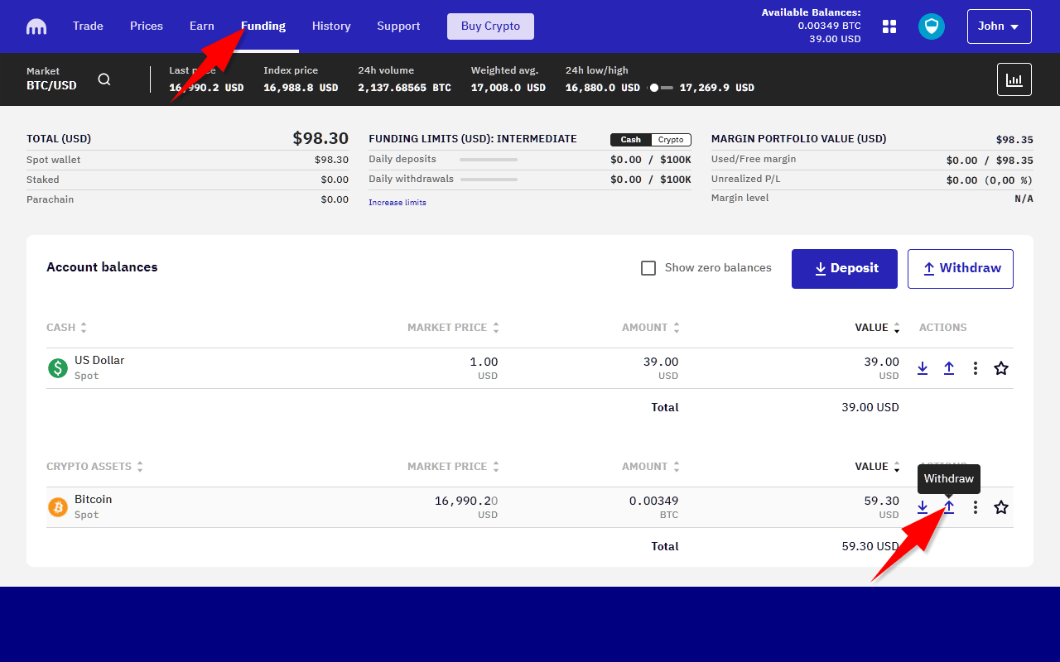The image size is (1060, 662).
Task: Open US Dollar three-dot more options
Action: (x=976, y=368)
